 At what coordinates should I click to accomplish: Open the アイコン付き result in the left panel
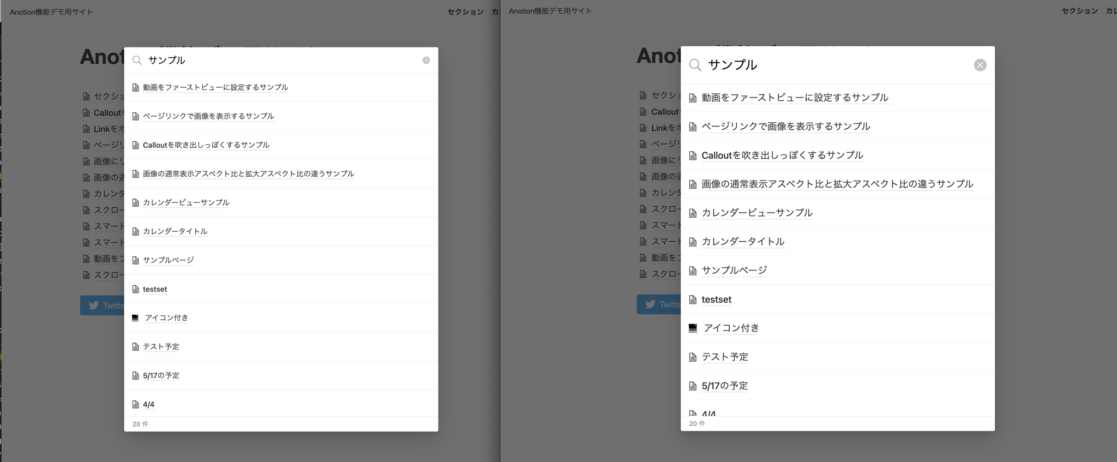pyautogui.click(x=166, y=318)
